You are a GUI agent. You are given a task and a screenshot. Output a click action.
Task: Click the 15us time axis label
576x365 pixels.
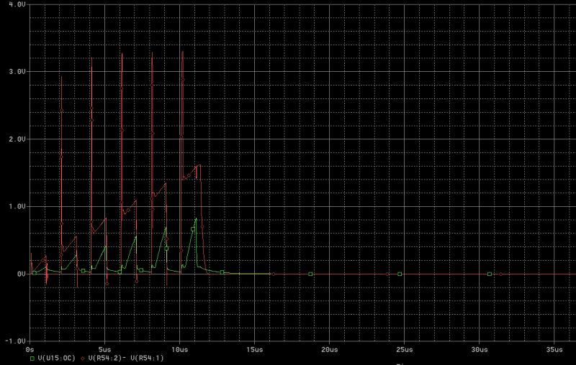click(255, 350)
